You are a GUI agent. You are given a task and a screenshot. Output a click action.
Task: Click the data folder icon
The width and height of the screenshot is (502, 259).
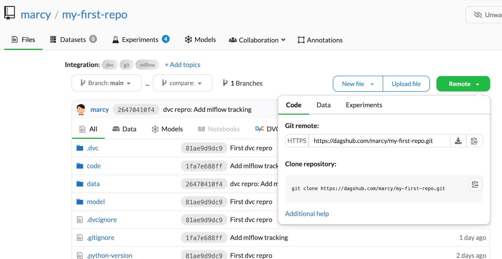80,184
